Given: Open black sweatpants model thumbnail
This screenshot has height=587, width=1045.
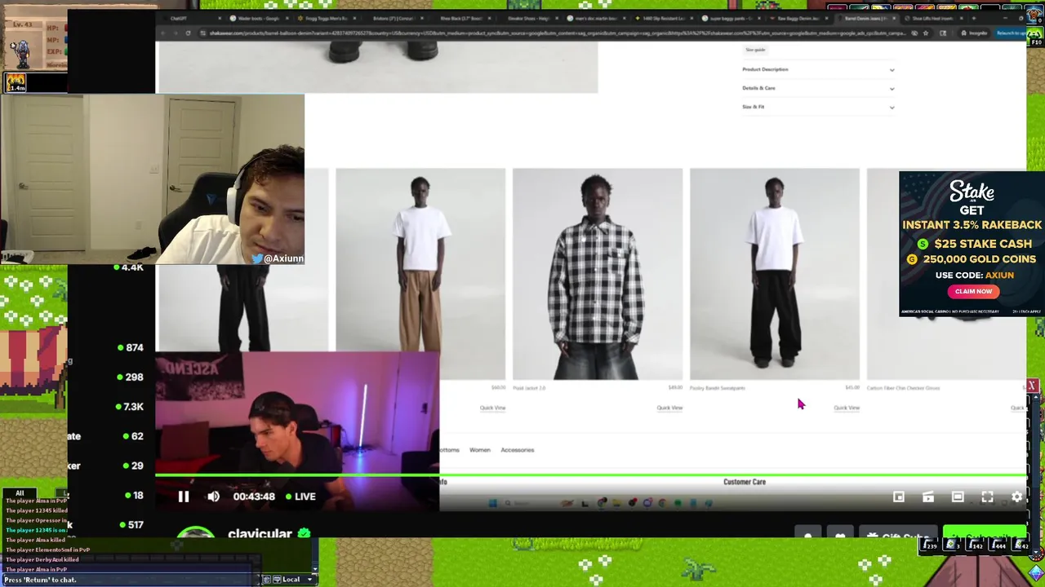Looking at the screenshot, I should pyautogui.click(x=775, y=274).
